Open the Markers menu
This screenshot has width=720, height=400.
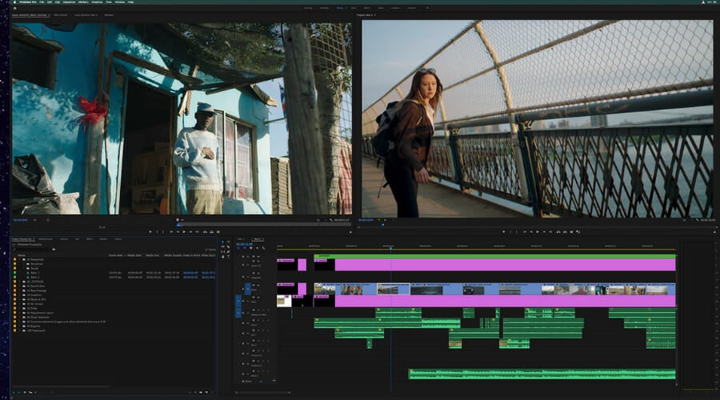(x=83, y=2)
